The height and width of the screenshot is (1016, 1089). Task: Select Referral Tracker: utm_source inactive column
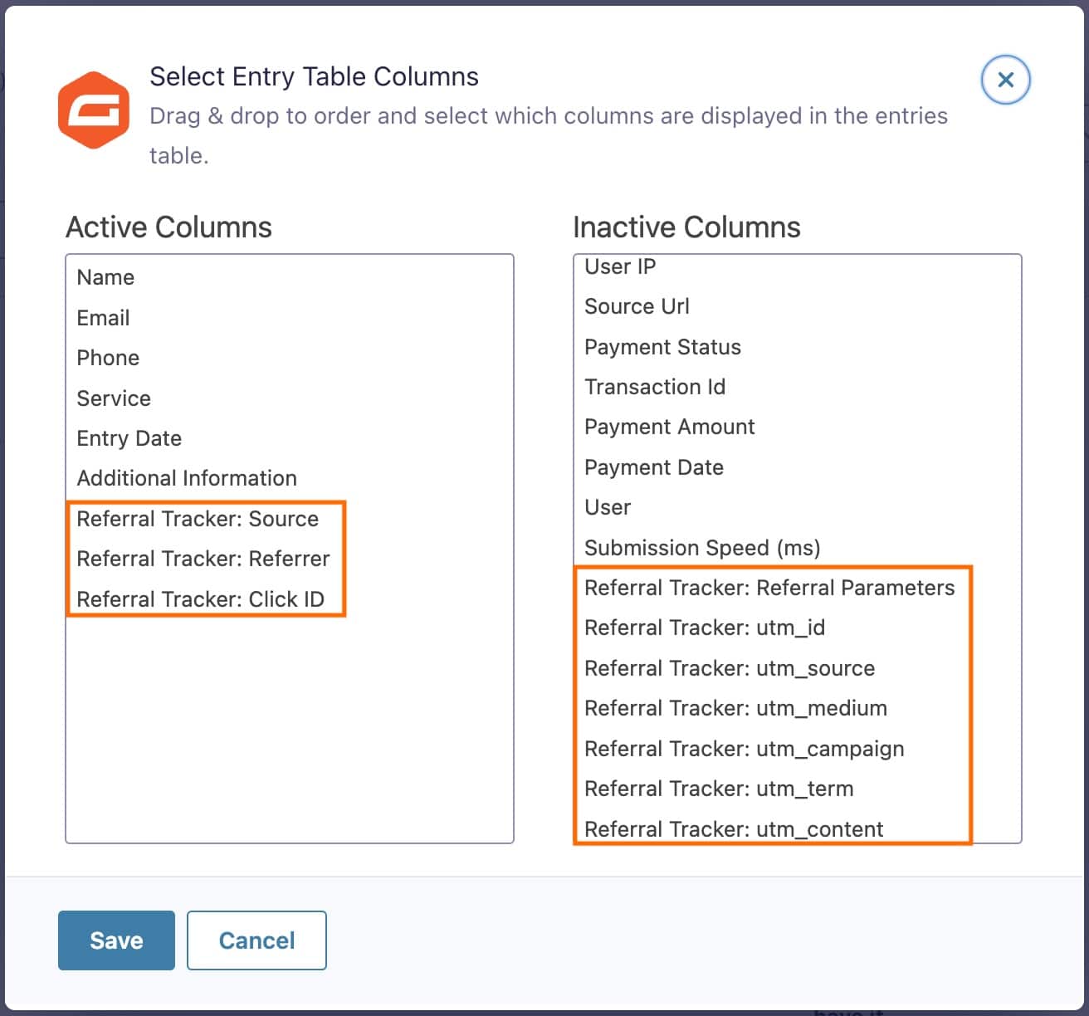pos(730,668)
